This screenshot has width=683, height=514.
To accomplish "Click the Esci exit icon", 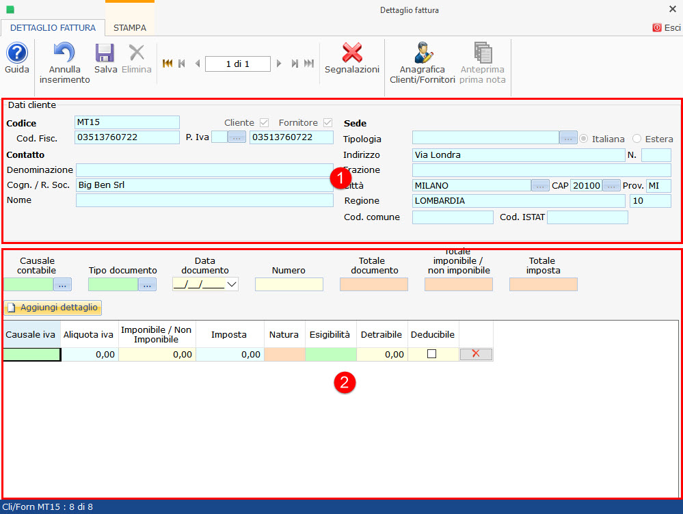I will (657, 28).
